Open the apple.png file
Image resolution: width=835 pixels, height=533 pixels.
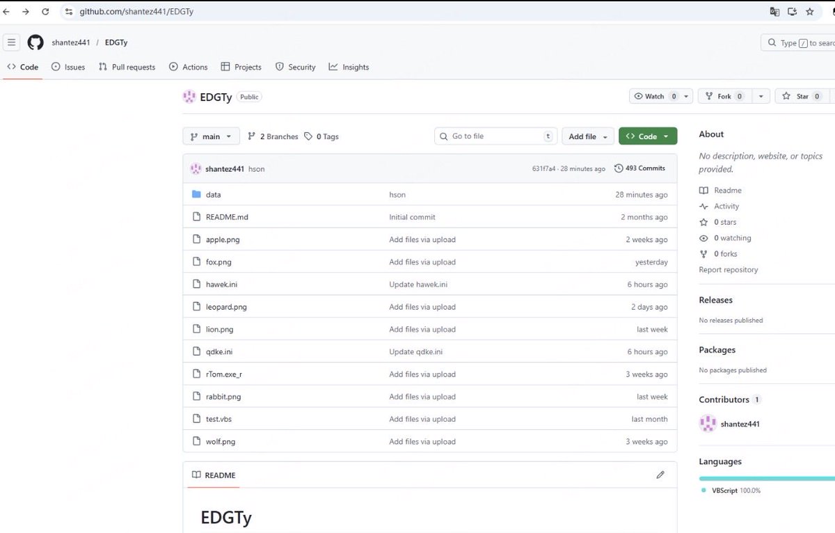pyautogui.click(x=223, y=239)
